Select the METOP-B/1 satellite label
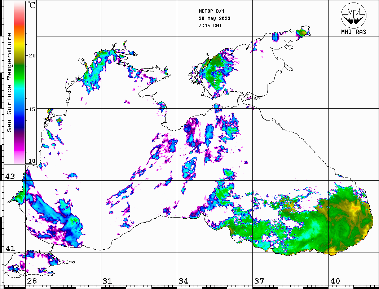The image size is (379, 289). click(x=211, y=11)
